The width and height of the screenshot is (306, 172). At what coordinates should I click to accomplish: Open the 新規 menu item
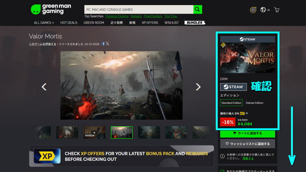click(132, 23)
